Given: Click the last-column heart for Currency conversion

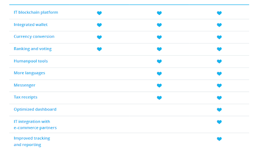Looking at the screenshot, I should [x=219, y=37].
